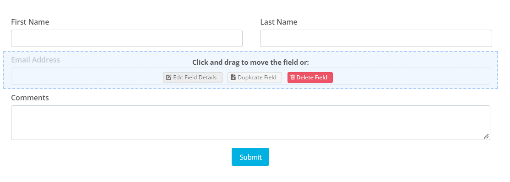Submit the form with the blue button
This screenshot has height=182, width=510.
click(x=250, y=157)
